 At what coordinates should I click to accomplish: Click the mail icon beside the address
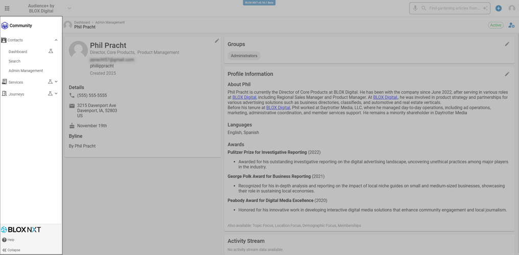(x=72, y=106)
